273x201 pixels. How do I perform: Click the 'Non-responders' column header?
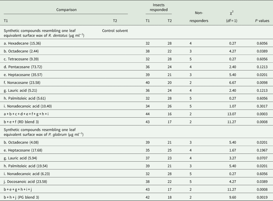[199, 17]
